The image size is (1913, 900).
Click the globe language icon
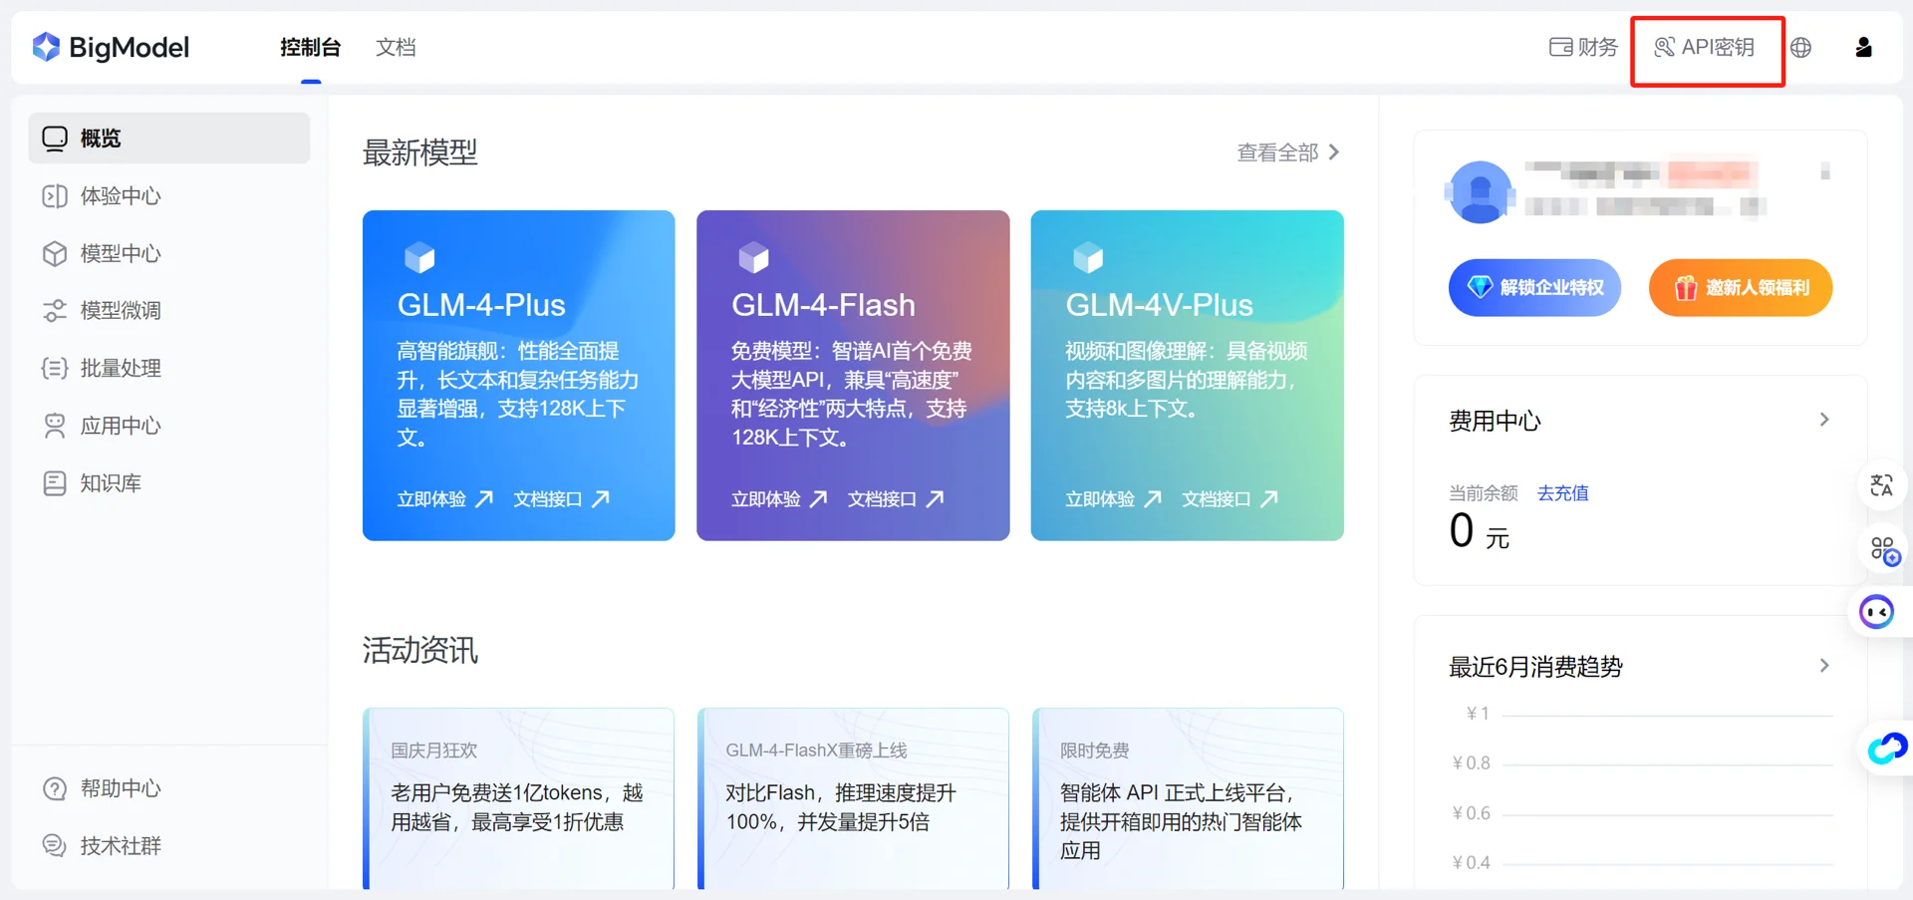coord(1800,47)
